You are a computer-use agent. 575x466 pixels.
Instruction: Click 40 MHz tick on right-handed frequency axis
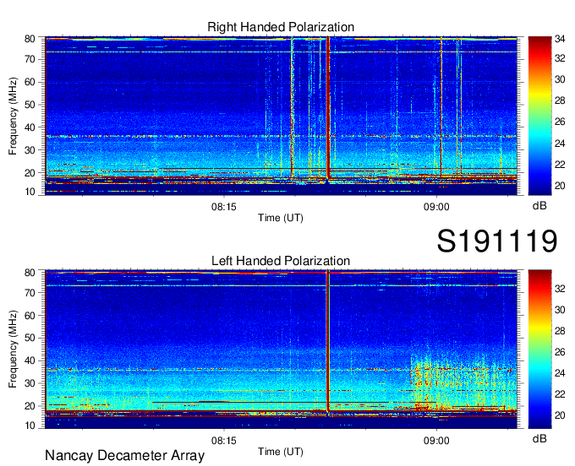pos(30,127)
